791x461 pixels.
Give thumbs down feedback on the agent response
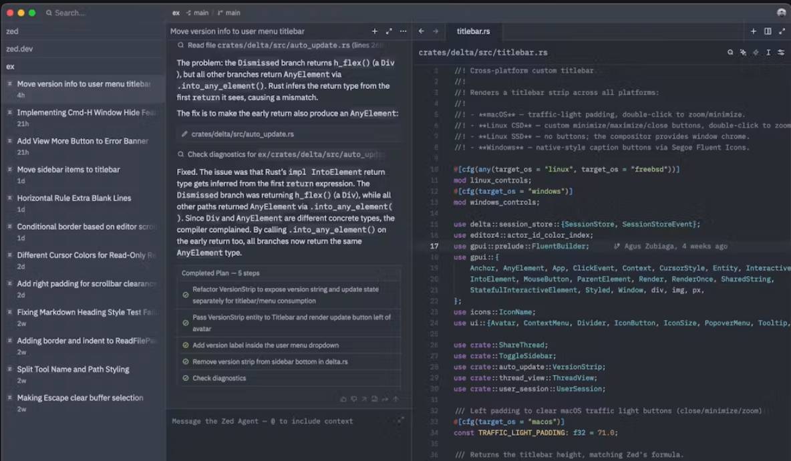(x=353, y=399)
